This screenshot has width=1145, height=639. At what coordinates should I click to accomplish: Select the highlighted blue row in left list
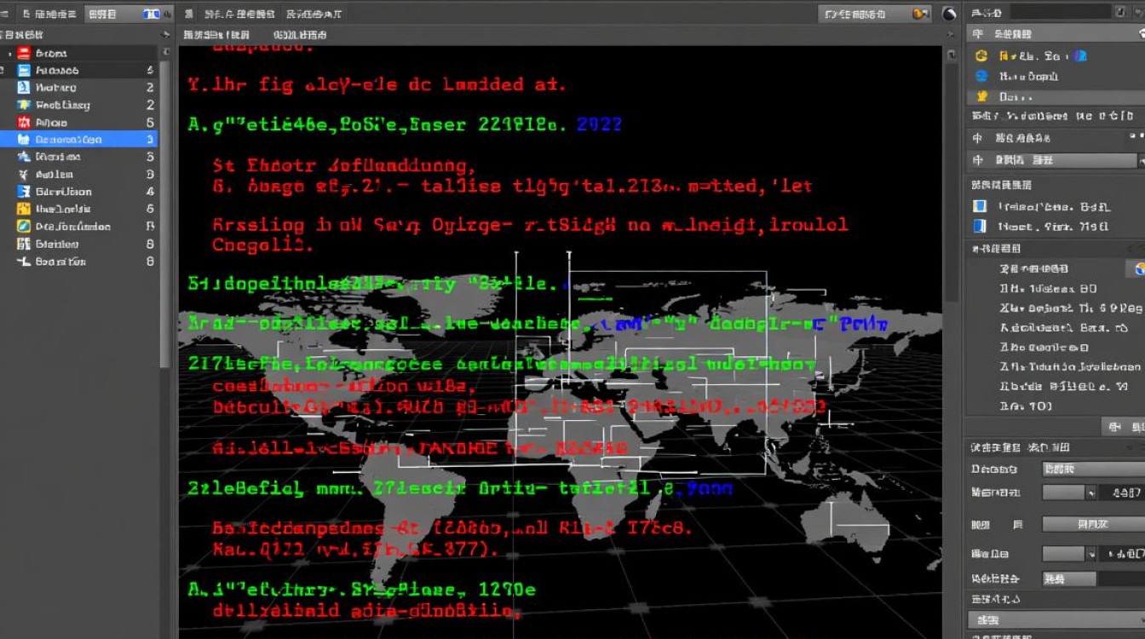tap(79, 140)
